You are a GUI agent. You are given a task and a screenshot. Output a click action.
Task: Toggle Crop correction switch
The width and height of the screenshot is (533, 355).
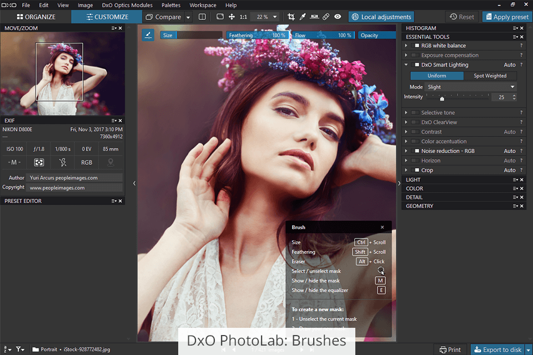pyautogui.click(x=415, y=170)
